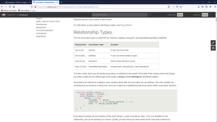Go back to the previous page
Image resolution: width=217 pixels, height=122 pixels.
pyautogui.click(x=2, y=7)
